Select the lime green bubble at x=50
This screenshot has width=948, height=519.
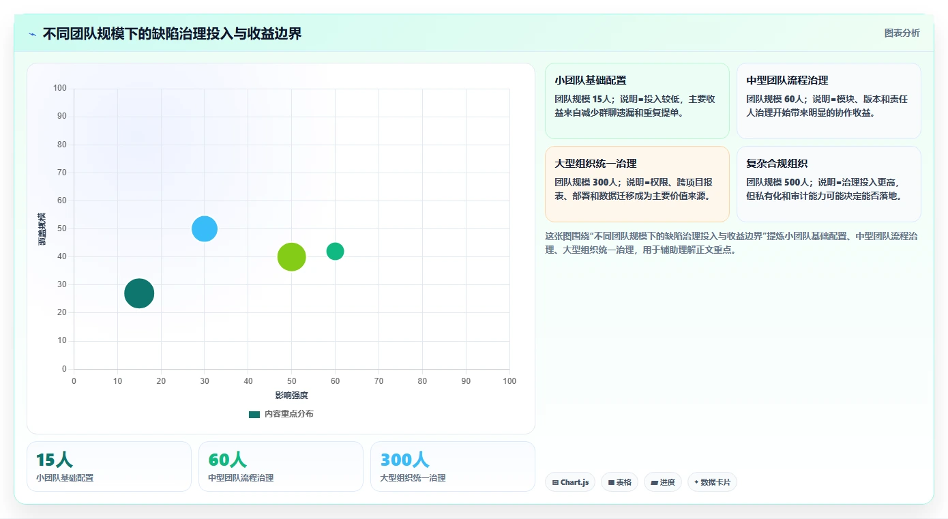click(x=292, y=257)
